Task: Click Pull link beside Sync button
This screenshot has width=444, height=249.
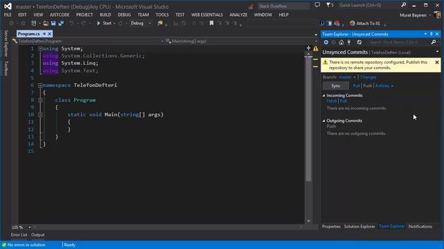Action: coord(357,86)
